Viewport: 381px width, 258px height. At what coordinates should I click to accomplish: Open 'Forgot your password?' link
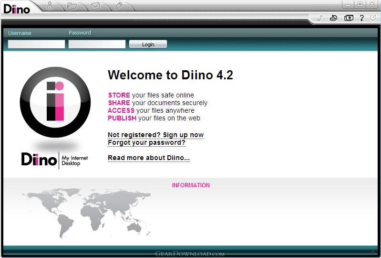coord(146,142)
